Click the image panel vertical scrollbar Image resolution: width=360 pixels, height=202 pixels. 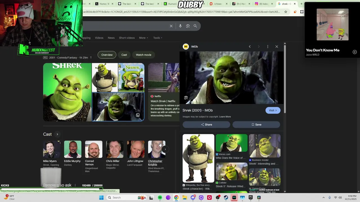(285, 79)
